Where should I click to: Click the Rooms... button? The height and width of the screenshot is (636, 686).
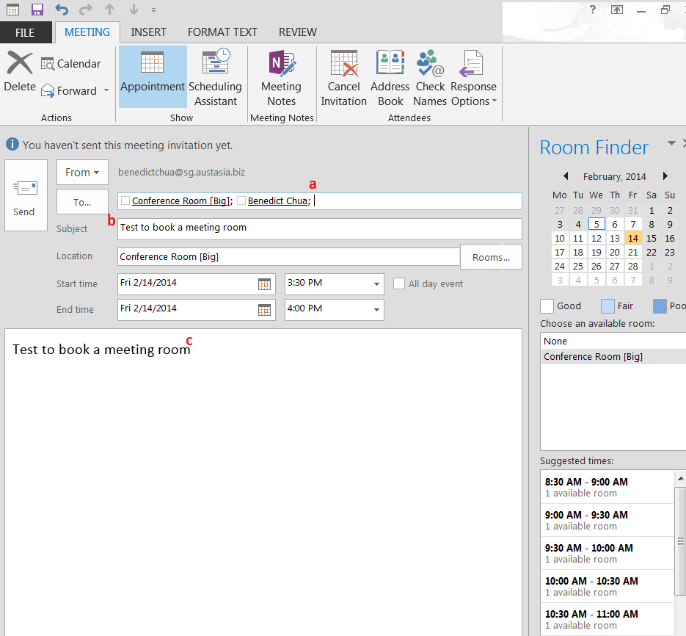coord(491,257)
